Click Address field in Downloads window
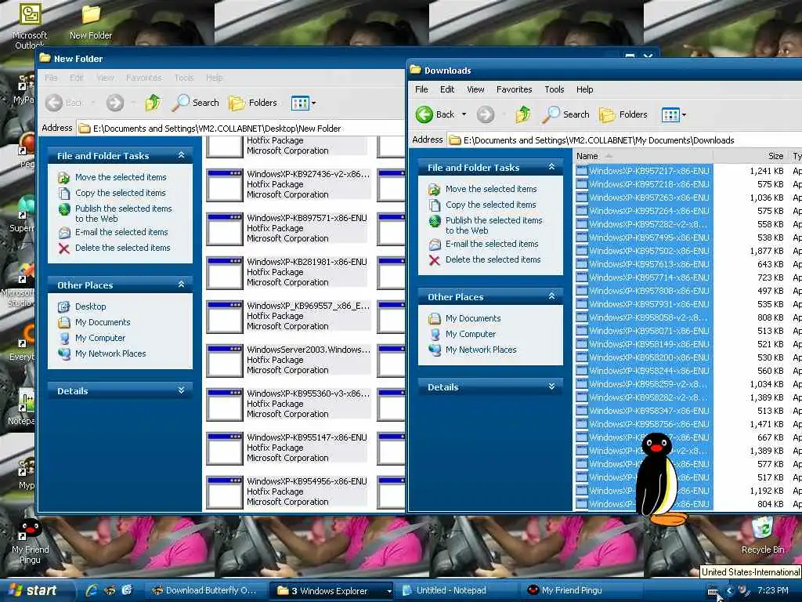Image resolution: width=802 pixels, height=602 pixels. pyautogui.click(x=624, y=140)
